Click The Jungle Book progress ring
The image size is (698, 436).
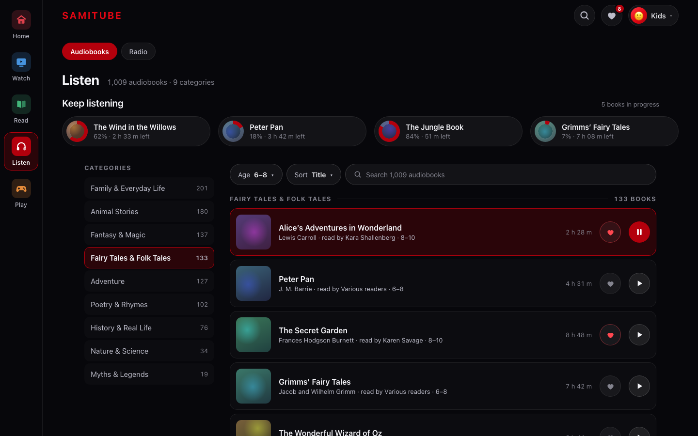pos(389,131)
